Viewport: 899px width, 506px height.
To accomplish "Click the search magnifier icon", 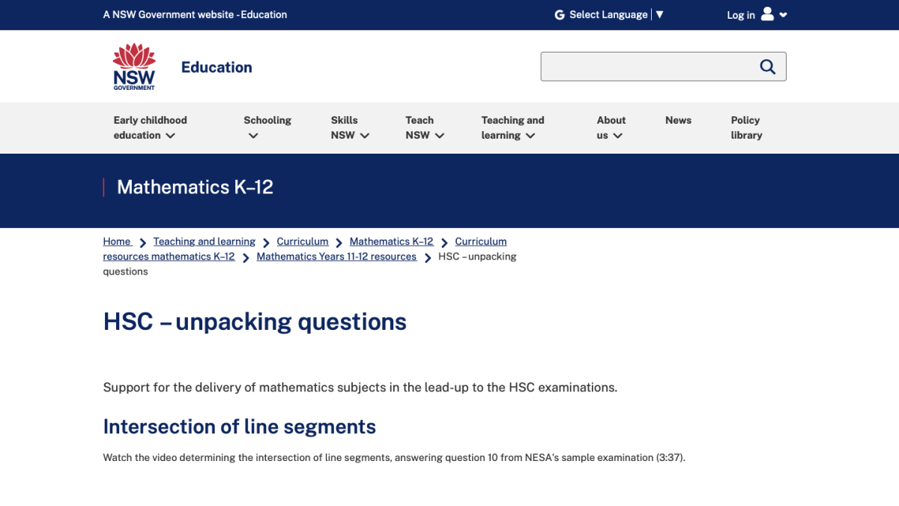I will [767, 67].
